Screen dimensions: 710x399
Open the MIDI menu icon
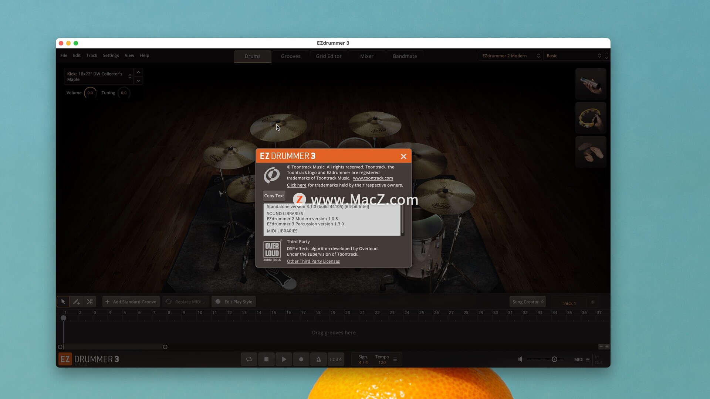[588, 359]
